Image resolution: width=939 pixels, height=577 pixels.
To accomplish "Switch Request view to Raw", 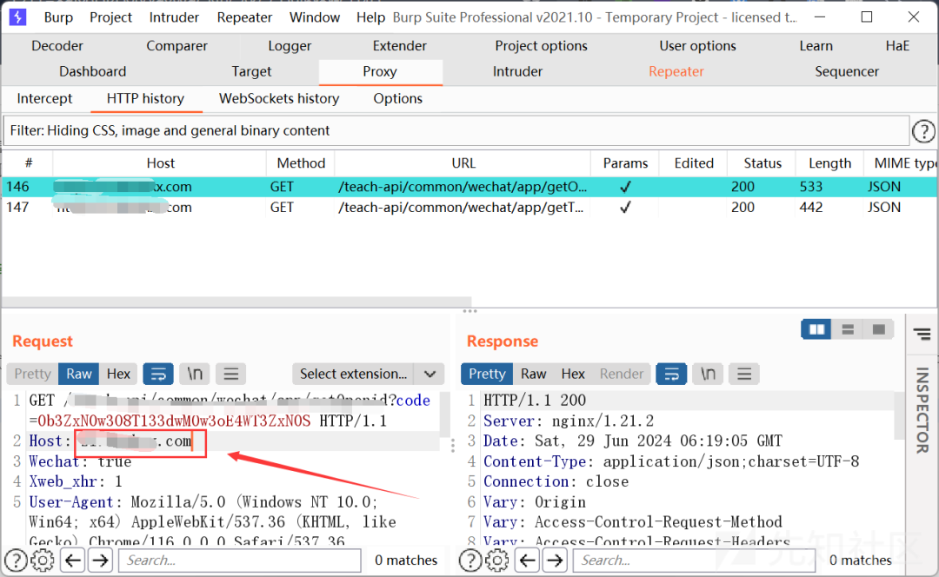I will [79, 374].
